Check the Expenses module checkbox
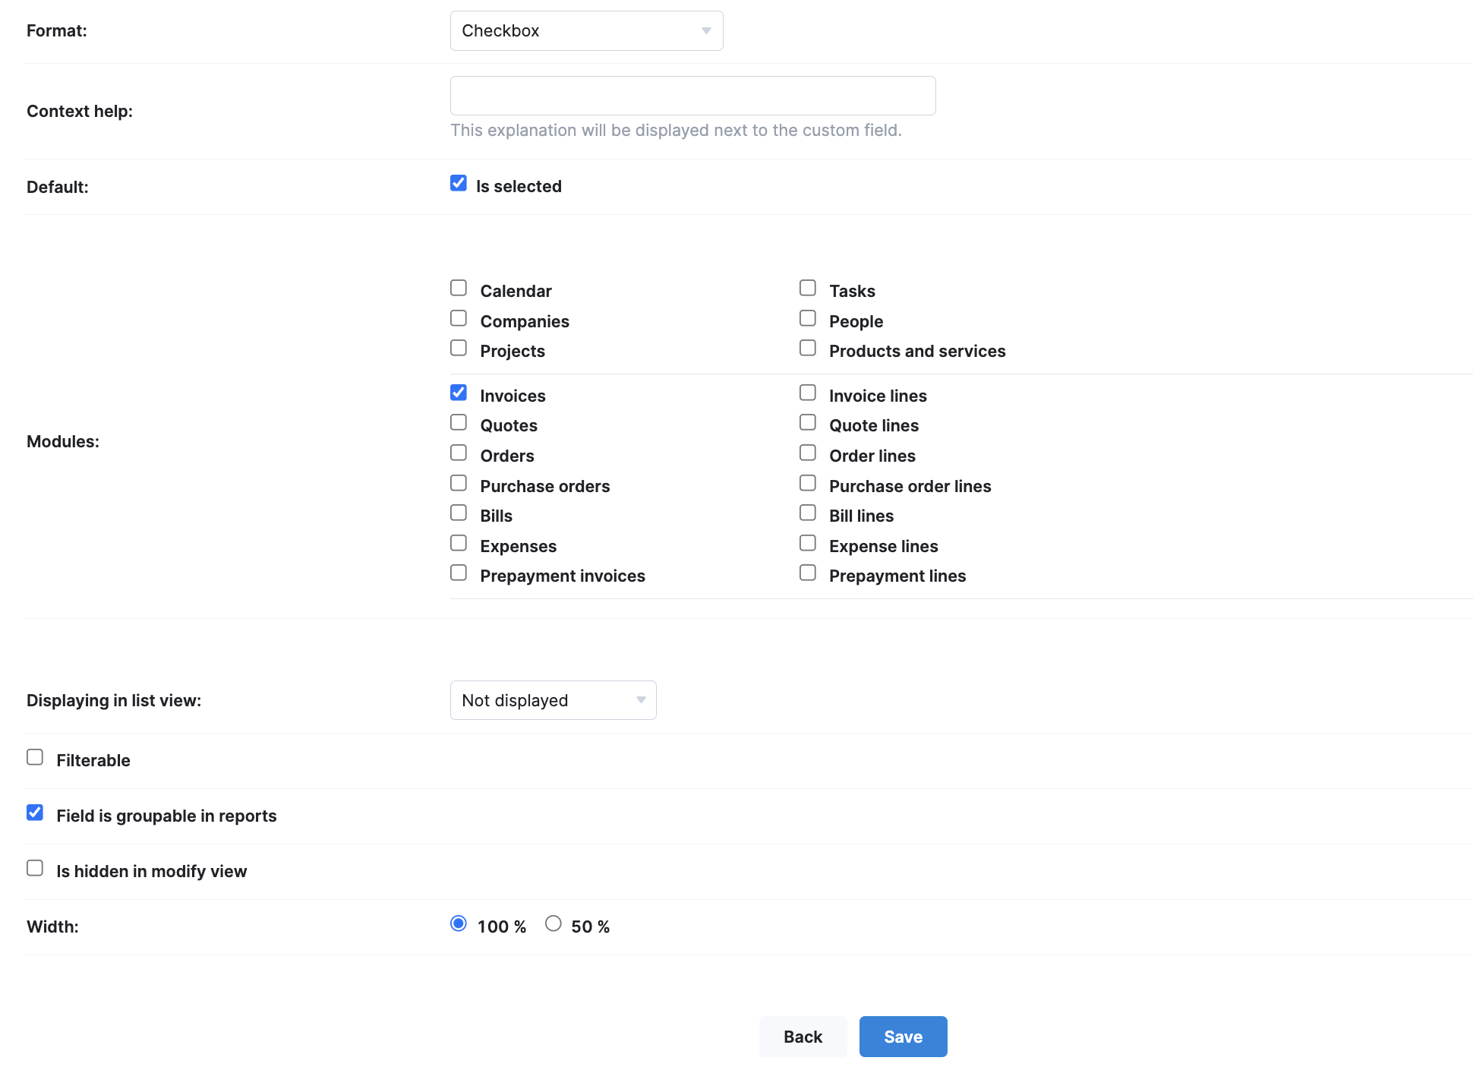Screen dimensions: 1473x1086 point(459,543)
